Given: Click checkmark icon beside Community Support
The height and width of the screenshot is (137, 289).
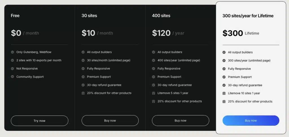Looking at the screenshot, I should click(x=12, y=77).
